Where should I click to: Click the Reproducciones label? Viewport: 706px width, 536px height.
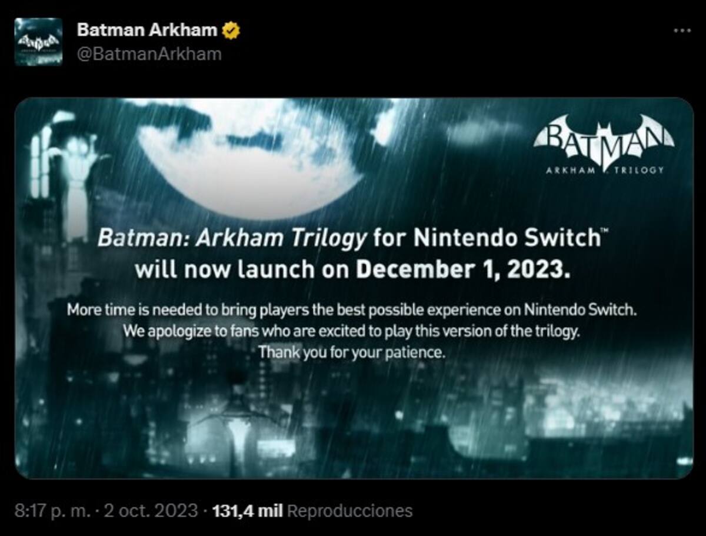pyautogui.click(x=349, y=510)
